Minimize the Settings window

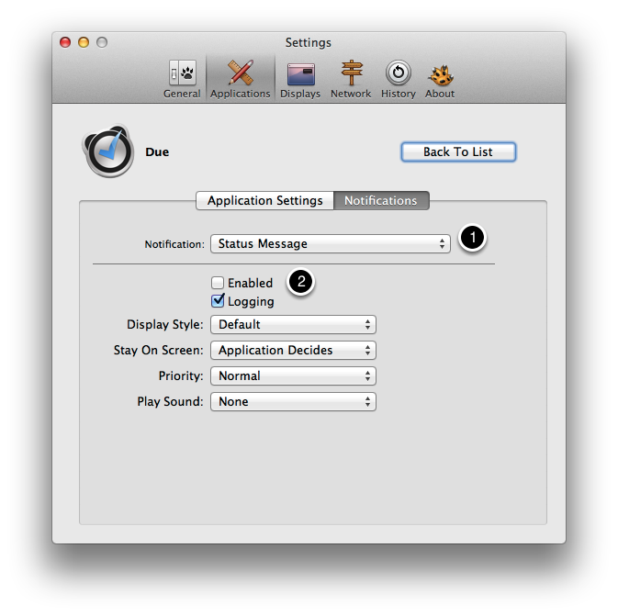tap(84, 42)
